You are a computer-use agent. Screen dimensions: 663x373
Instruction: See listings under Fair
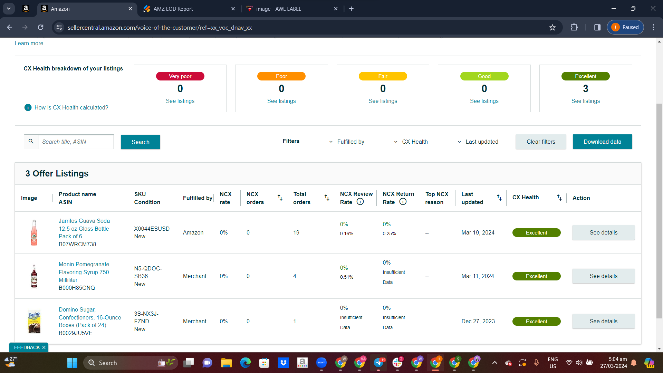383,101
